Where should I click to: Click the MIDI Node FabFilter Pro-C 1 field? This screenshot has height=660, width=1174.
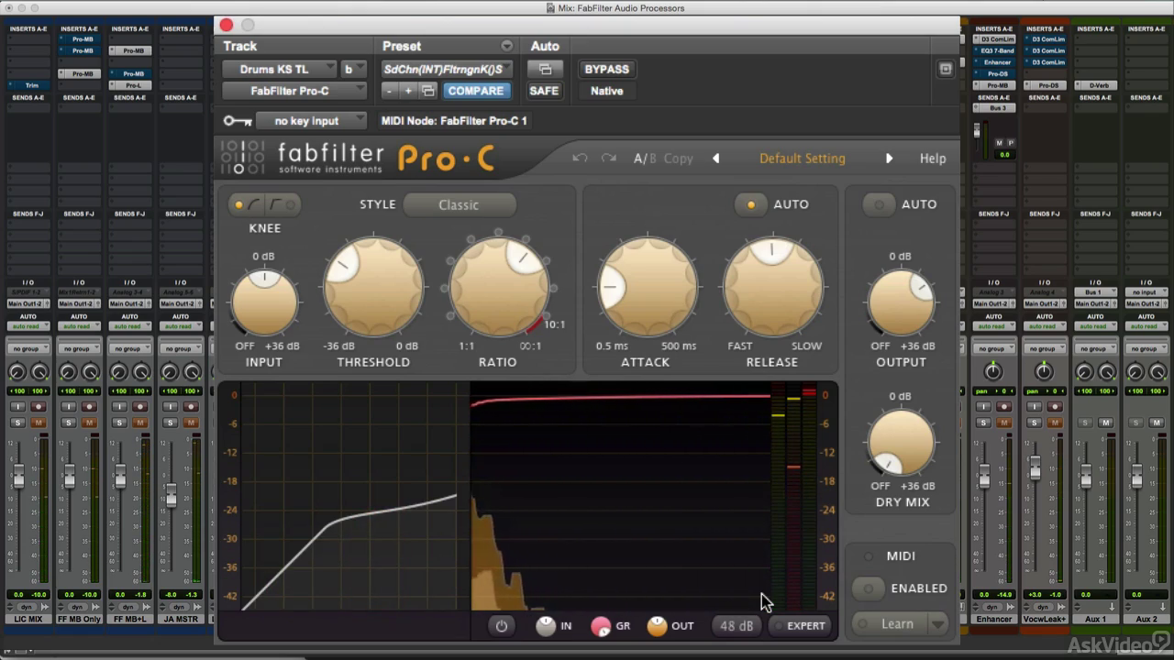pos(454,121)
